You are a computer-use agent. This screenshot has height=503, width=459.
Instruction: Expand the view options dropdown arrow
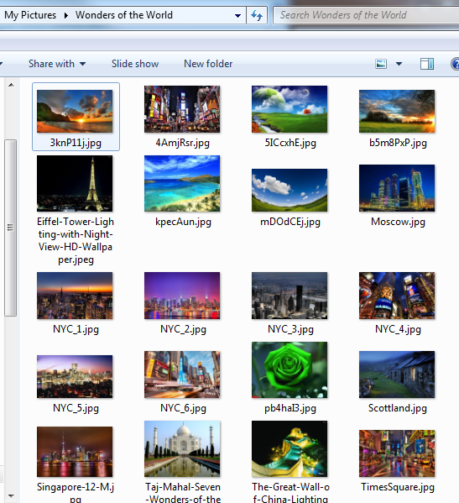point(399,64)
